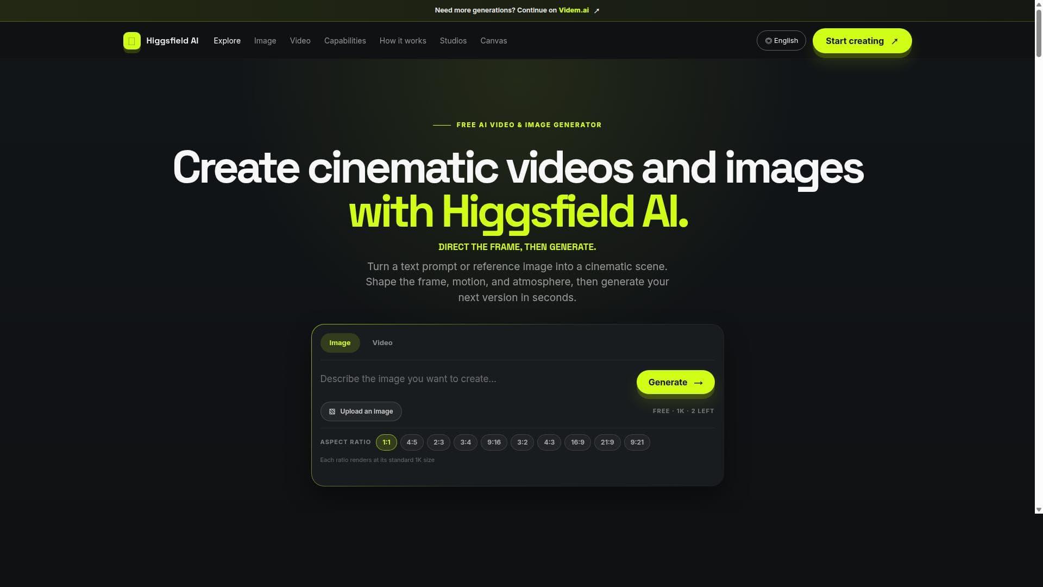Pick the 21:9 aspect ratio
This screenshot has height=587, width=1043.
click(607, 442)
